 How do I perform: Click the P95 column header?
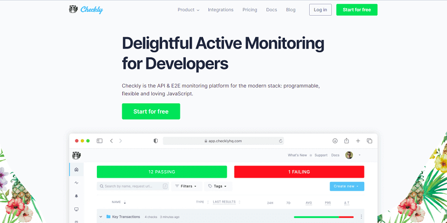(x=328, y=203)
